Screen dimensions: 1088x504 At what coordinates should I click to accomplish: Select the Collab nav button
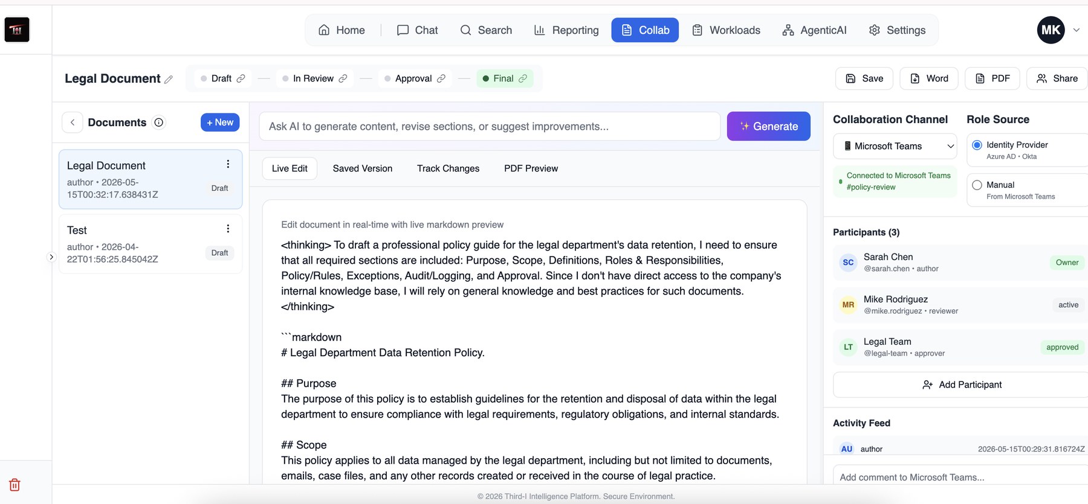click(645, 30)
